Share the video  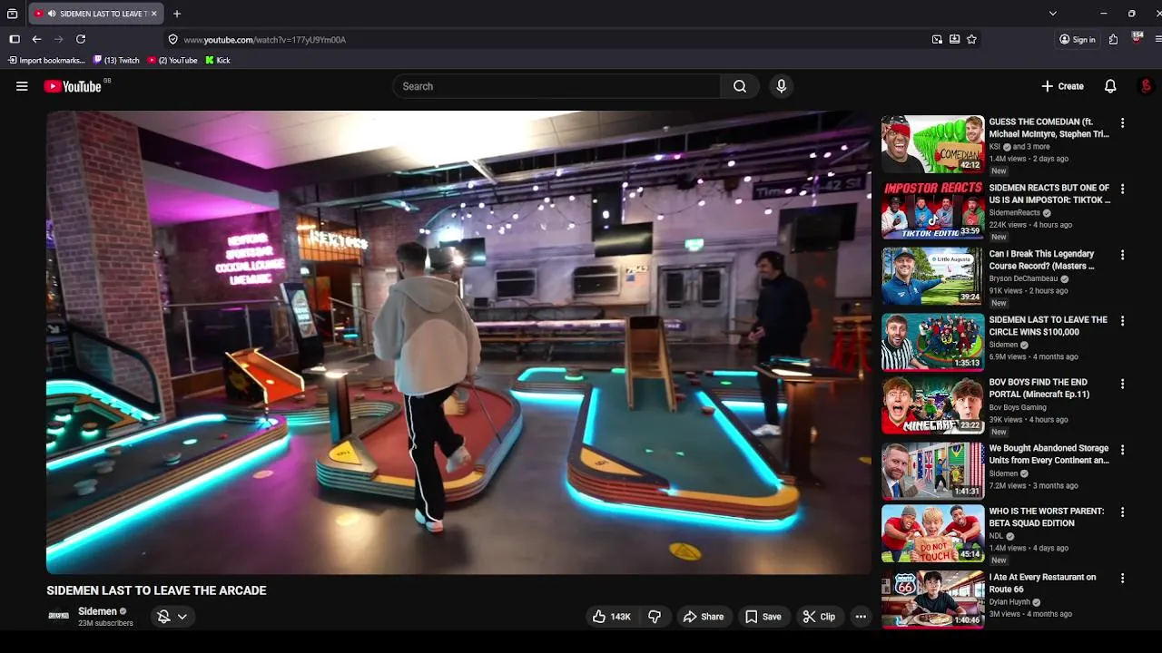pyautogui.click(x=704, y=617)
